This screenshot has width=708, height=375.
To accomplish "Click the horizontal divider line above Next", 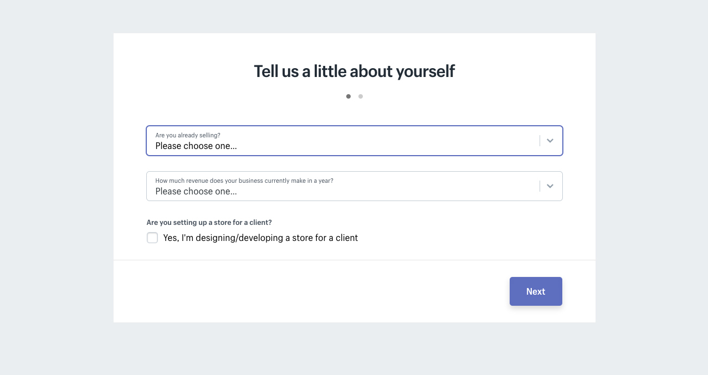I will [x=355, y=260].
